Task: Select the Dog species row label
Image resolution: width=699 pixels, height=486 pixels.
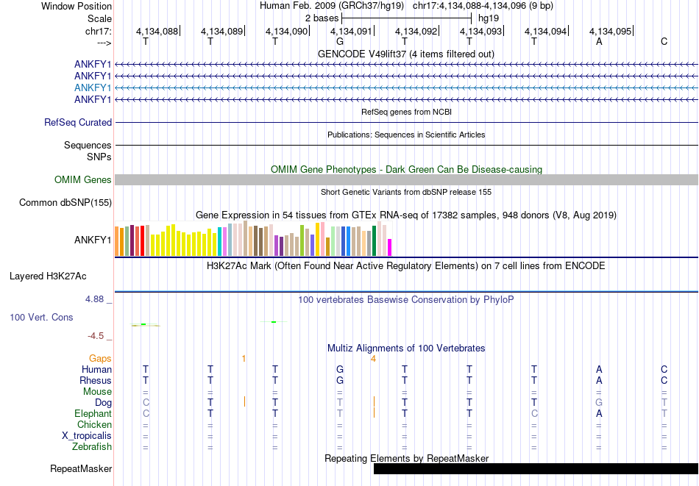Action: 104,403
